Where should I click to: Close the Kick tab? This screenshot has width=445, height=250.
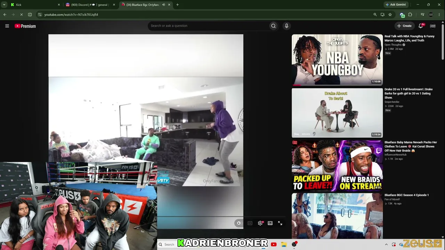(x=59, y=5)
